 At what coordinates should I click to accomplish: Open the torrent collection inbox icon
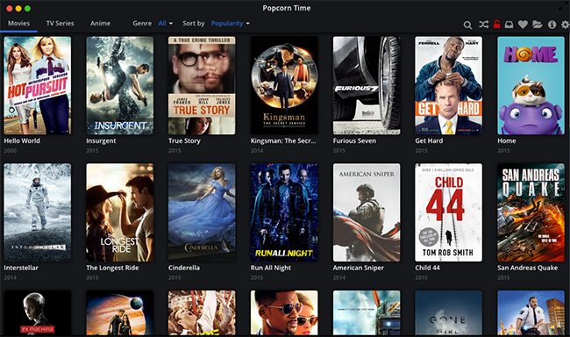509,25
